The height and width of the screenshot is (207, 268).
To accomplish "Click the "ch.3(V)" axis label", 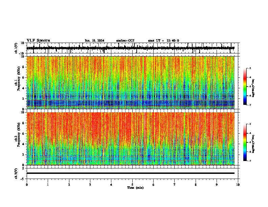I will click(x=16, y=174).
